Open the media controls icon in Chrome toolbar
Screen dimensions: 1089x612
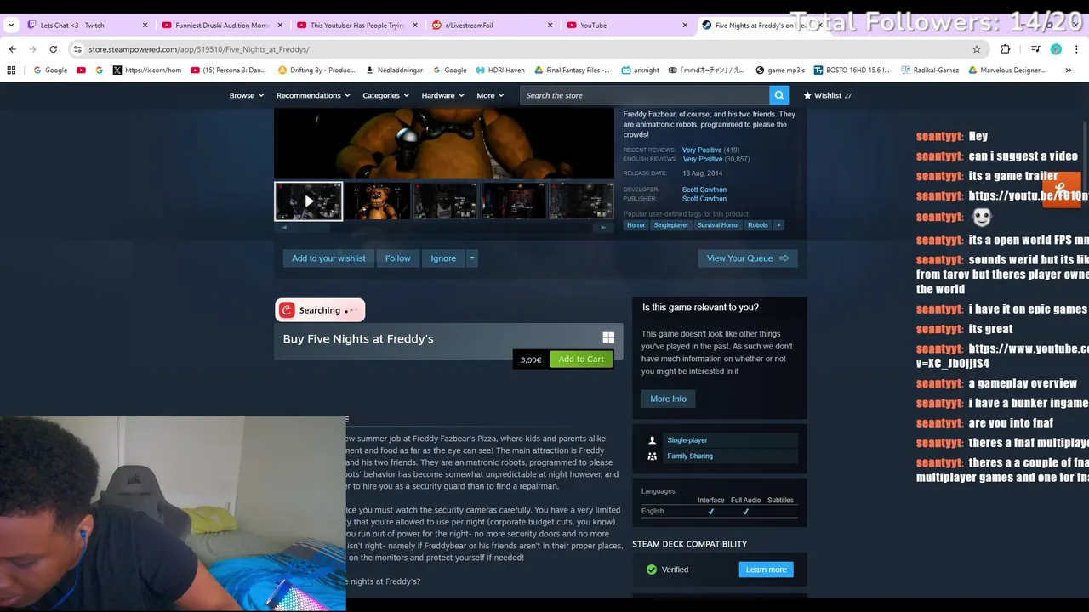[x=1035, y=49]
